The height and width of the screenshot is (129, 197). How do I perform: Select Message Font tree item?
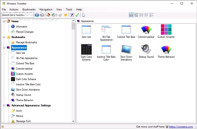(x=23, y=121)
